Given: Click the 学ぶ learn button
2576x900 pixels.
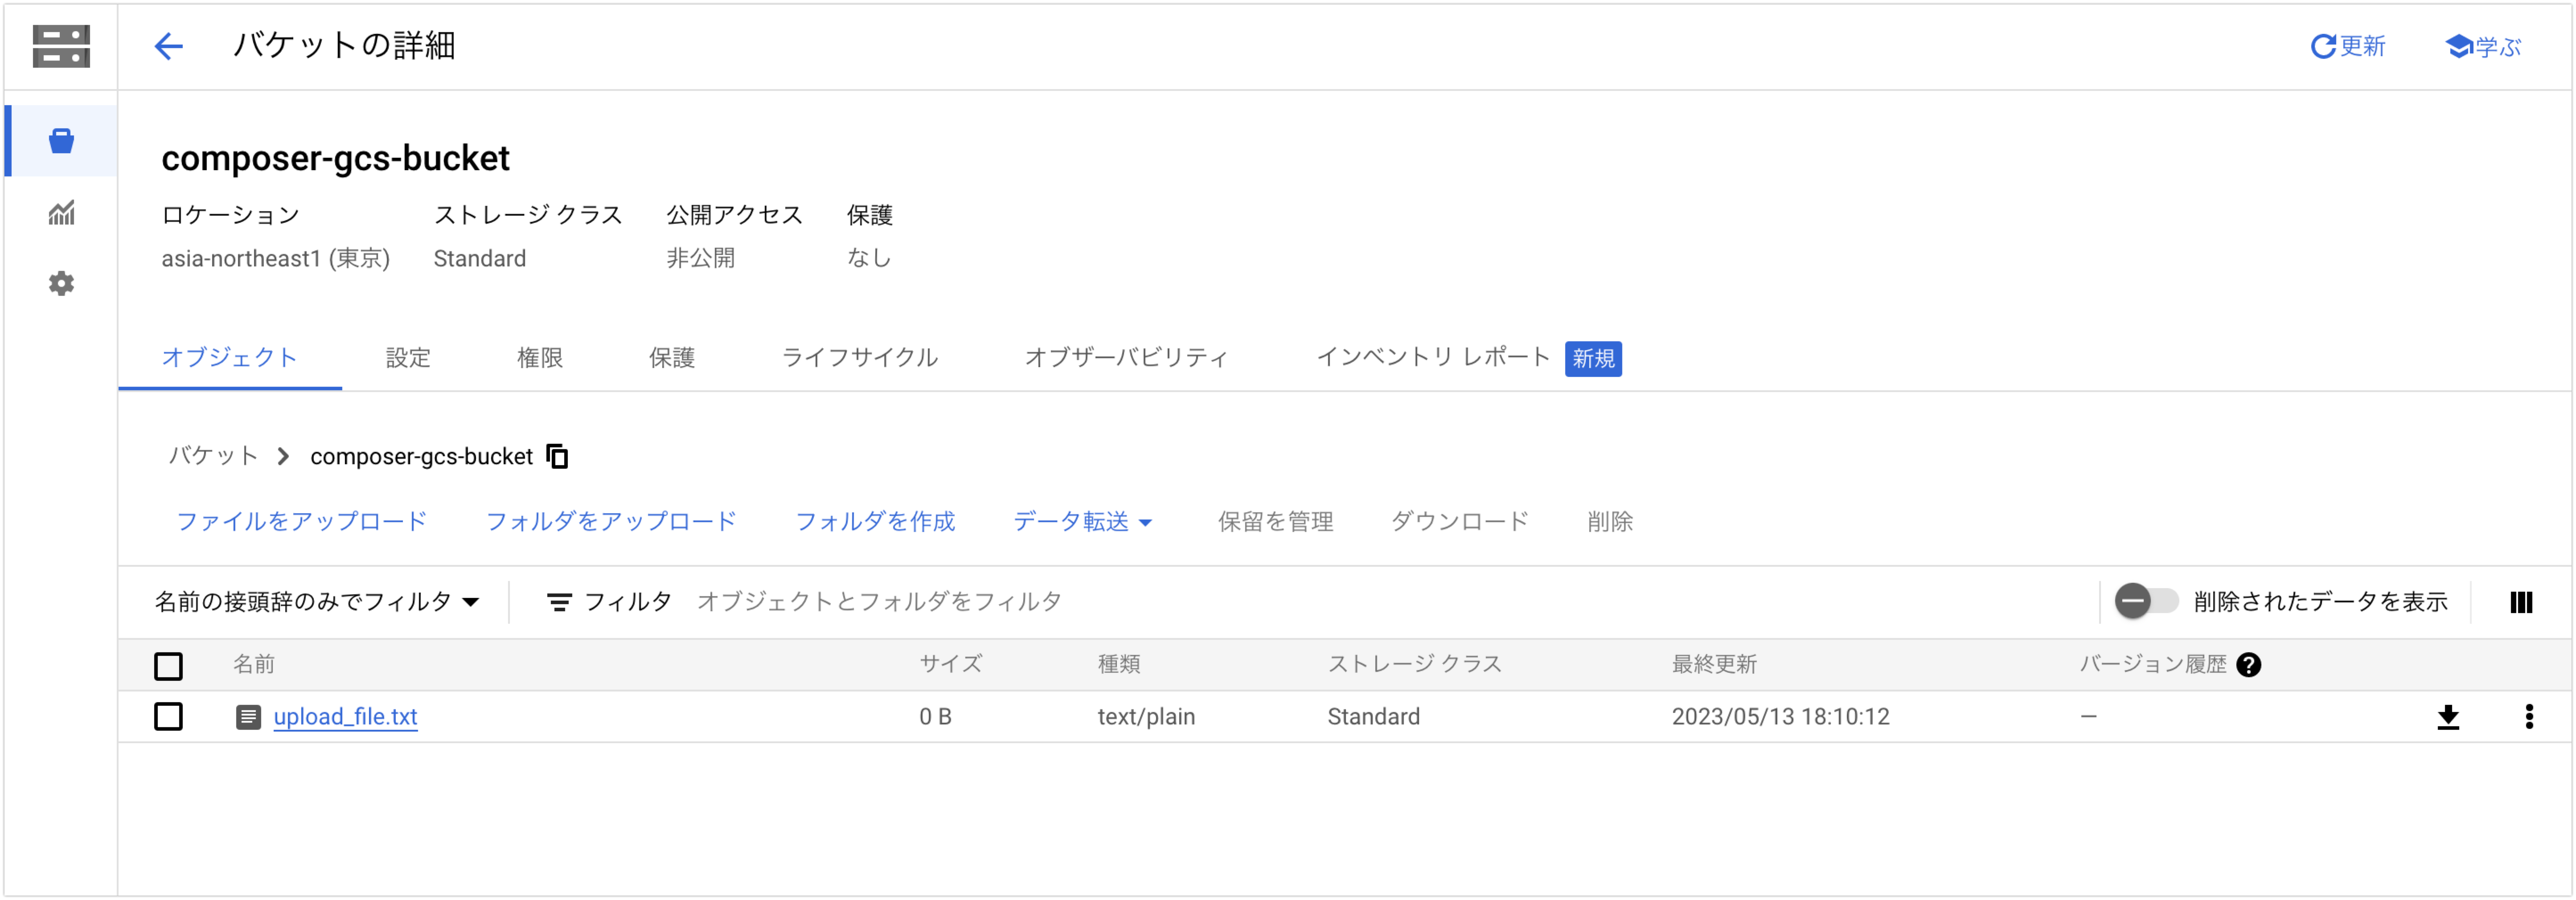Looking at the screenshot, I should [2483, 46].
